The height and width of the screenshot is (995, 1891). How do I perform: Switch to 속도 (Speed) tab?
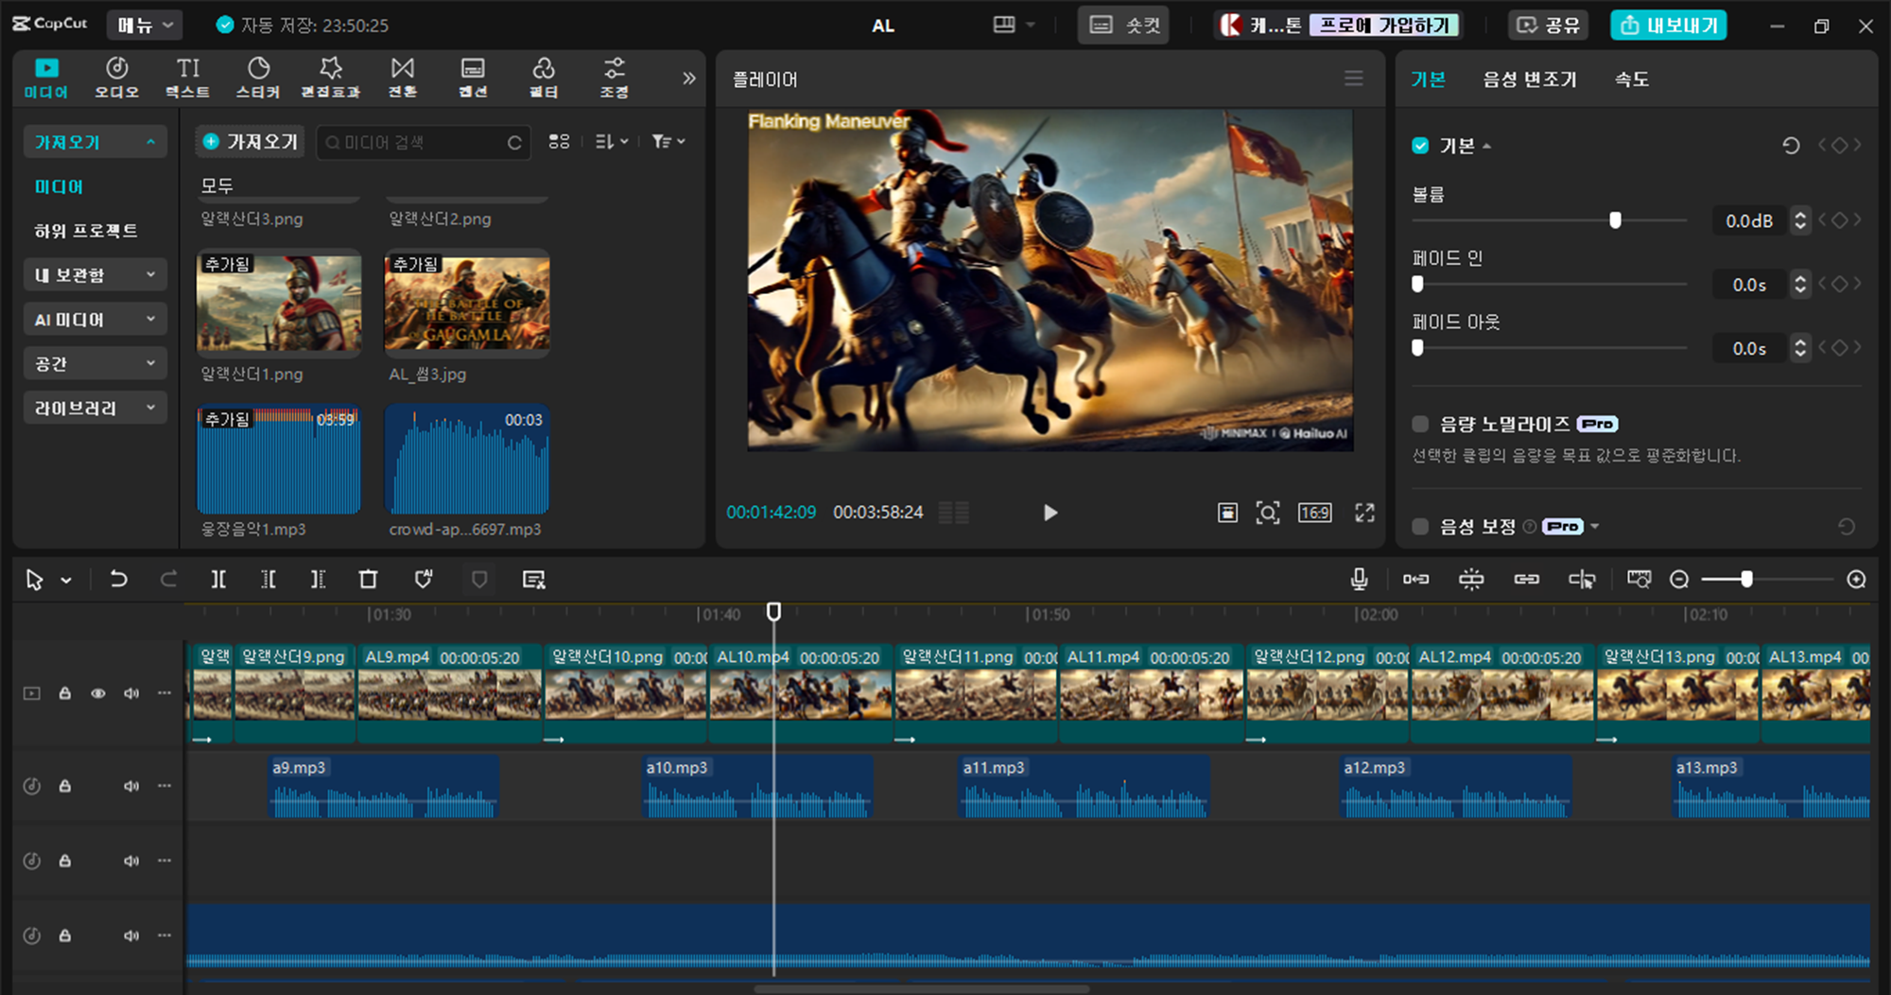tap(1632, 79)
